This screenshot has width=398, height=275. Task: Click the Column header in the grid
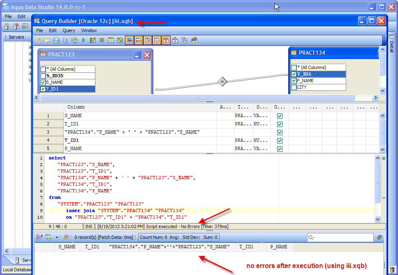tap(140, 107)
